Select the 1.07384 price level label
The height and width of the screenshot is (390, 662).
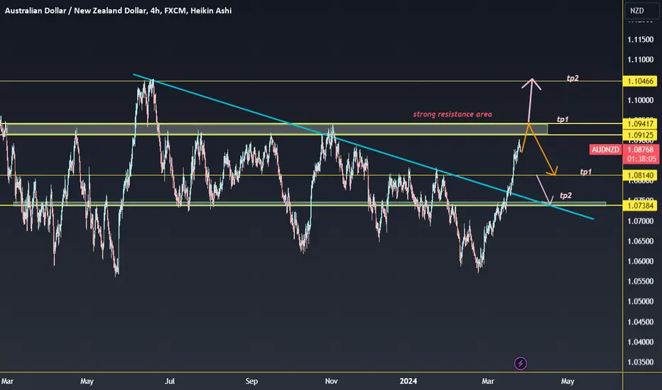tap(640, 206)
